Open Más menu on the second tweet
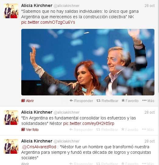The width and height of the screenshot is (159, 165). click(x=148, y=129)
